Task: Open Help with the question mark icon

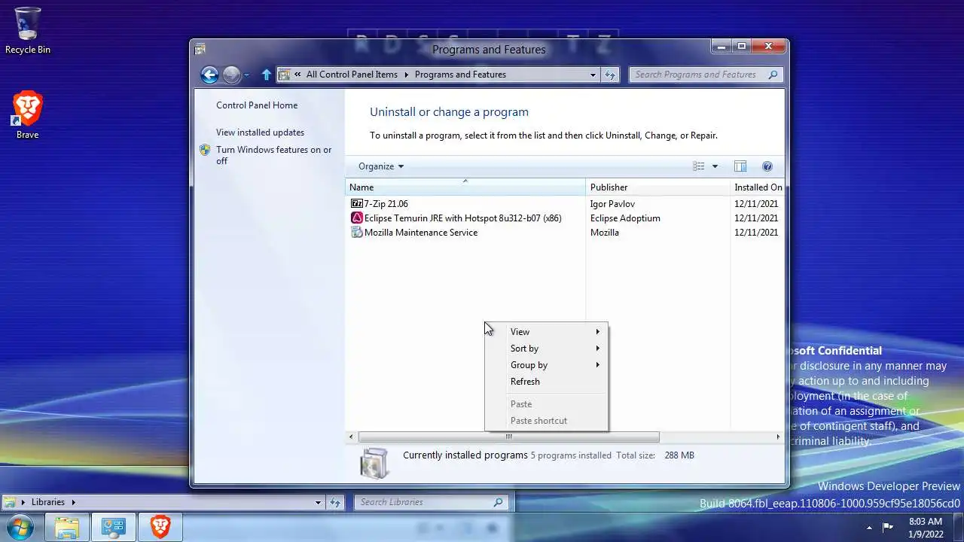Action: click(767, 166)
